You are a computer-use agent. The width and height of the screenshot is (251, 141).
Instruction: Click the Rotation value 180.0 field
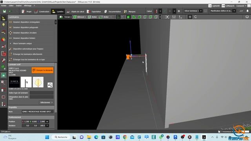(42, 126)
